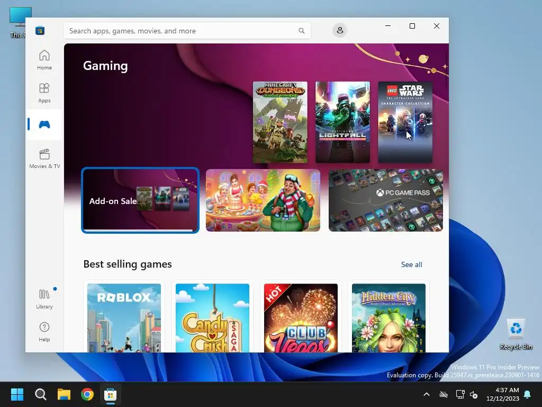The image size is (542, 407).
Task: Click the search magnifier icon in Store
Action: pos(301,31)
